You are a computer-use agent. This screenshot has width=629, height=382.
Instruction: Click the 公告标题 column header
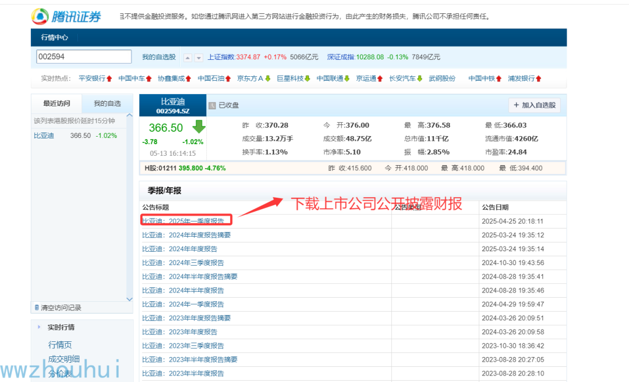pos(156,207)
